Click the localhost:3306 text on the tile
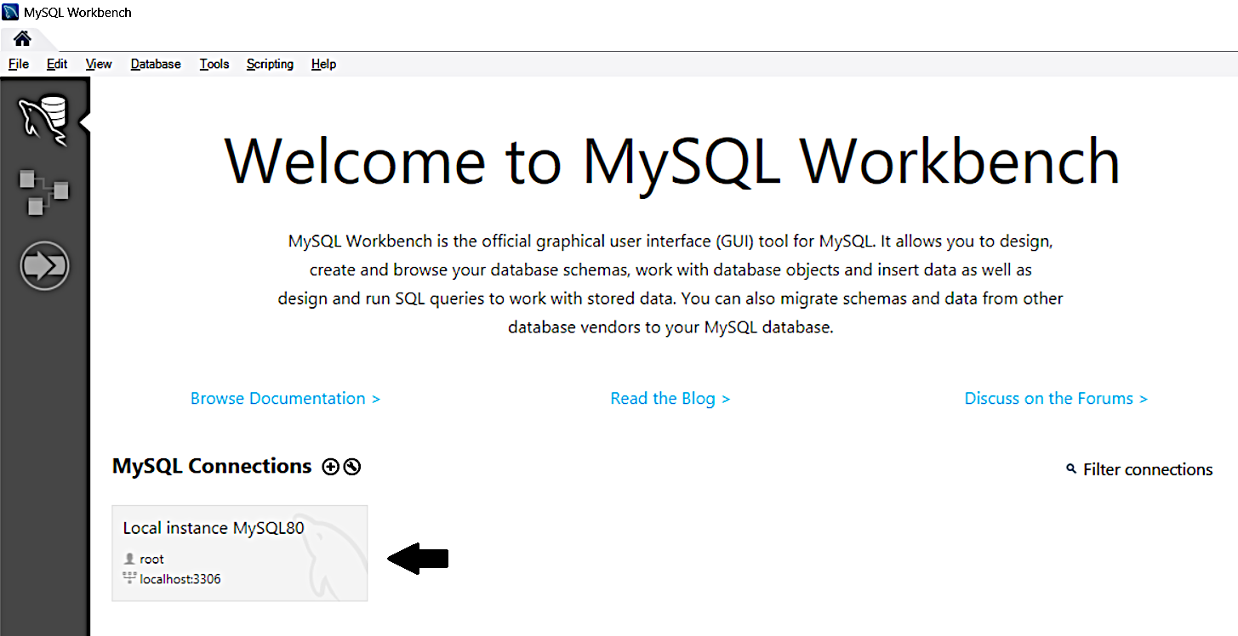The width and height of the screenshot is (1238, 636). [x=180, y=579]
